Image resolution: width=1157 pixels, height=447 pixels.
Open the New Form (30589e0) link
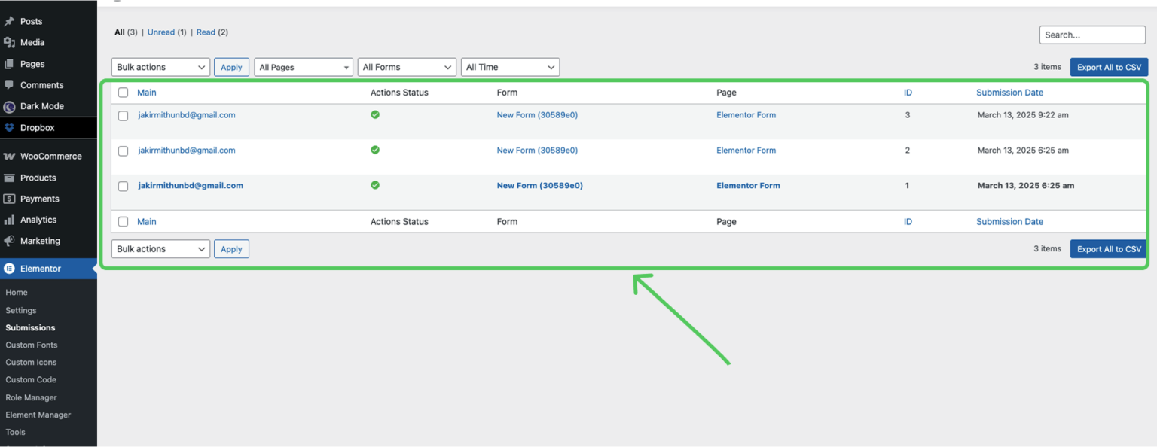click(536, 114)
